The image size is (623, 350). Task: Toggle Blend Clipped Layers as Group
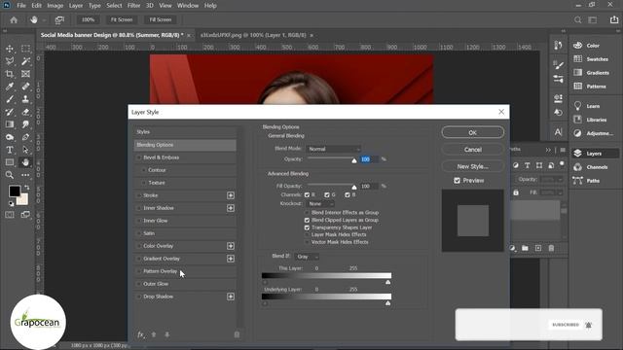307,220
